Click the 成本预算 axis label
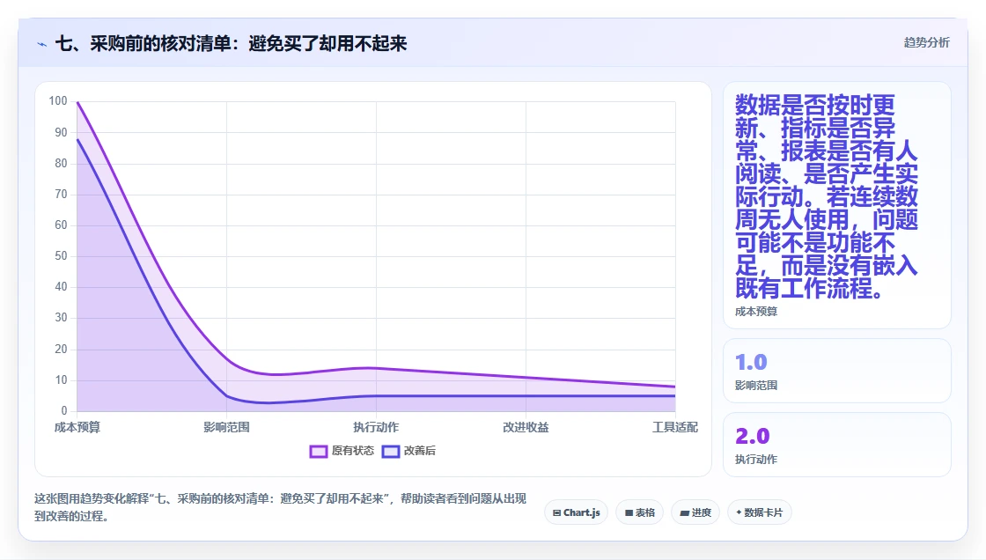 (x=77, y=427)
